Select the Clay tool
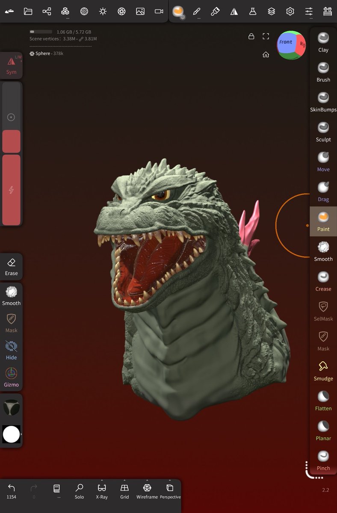 tap(323, 42)
